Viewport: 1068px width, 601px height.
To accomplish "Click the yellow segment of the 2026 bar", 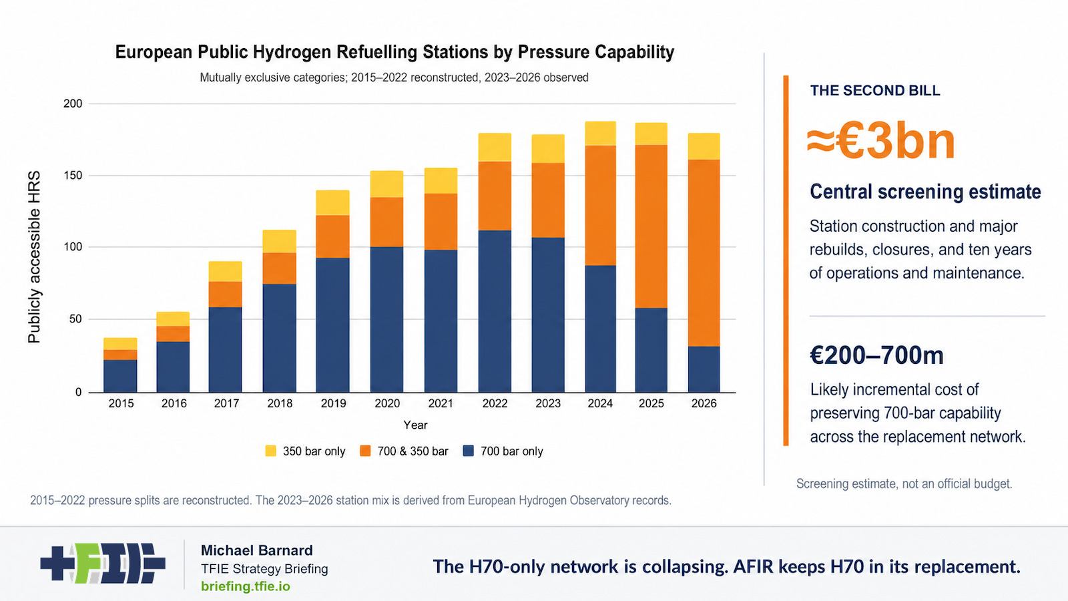I will [x=704, y=146].
